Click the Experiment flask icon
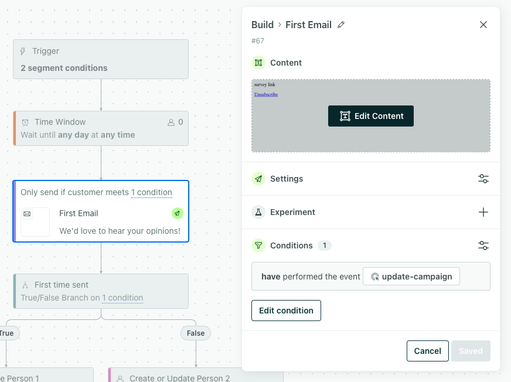The height and width of the screenshot is (382, 511). 258,212
